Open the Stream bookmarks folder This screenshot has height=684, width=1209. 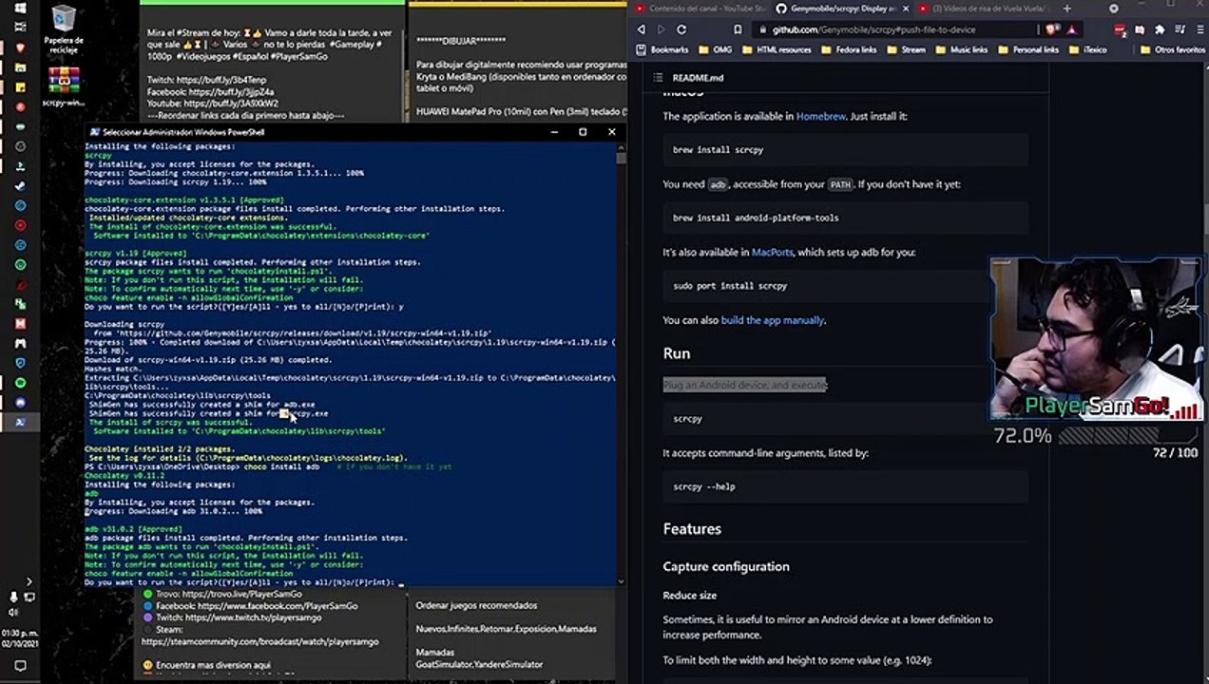[x=907, y=49]
